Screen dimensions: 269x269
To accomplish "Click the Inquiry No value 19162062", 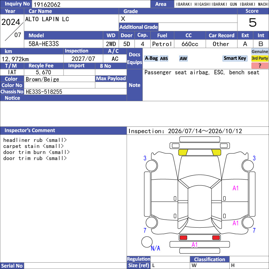I will coord(47,4).
